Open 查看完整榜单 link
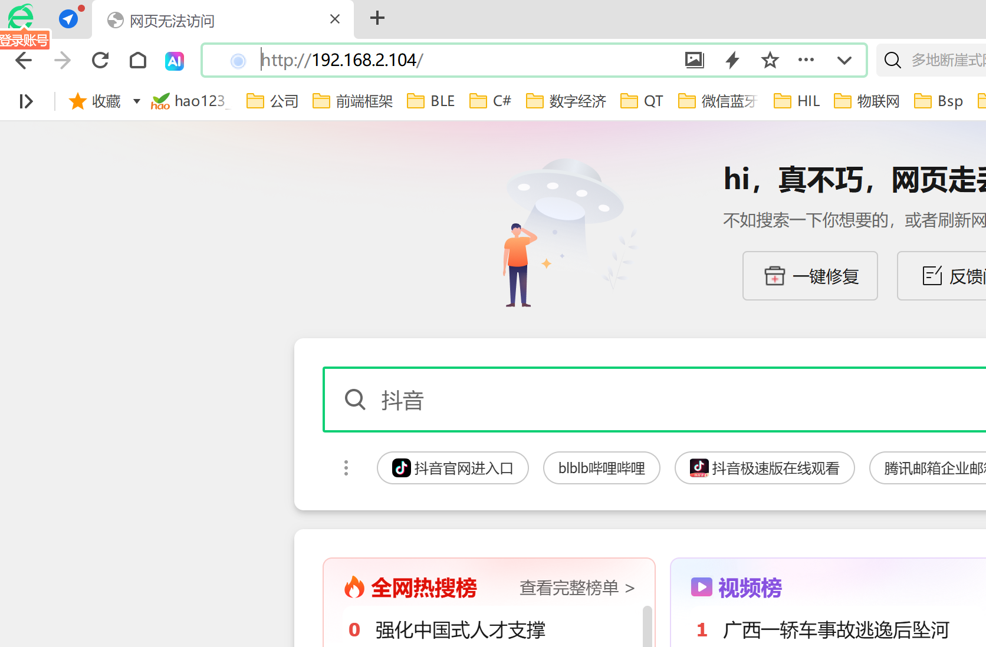Viewport: 986px width, 647px height. click(x=577, y=587)
